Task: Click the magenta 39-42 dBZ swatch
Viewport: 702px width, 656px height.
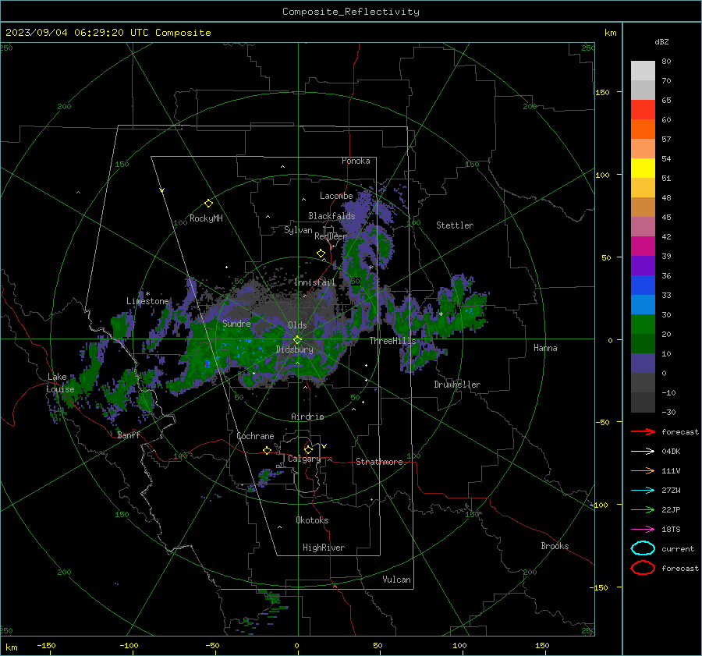Action: tap(643, 246)
